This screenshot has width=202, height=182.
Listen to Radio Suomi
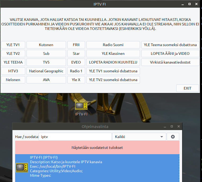point(113,45)
